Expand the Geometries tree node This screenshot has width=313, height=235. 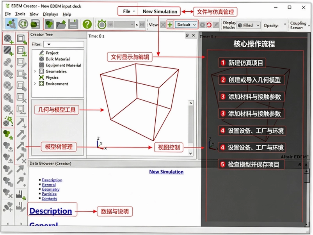pos(35,71)
